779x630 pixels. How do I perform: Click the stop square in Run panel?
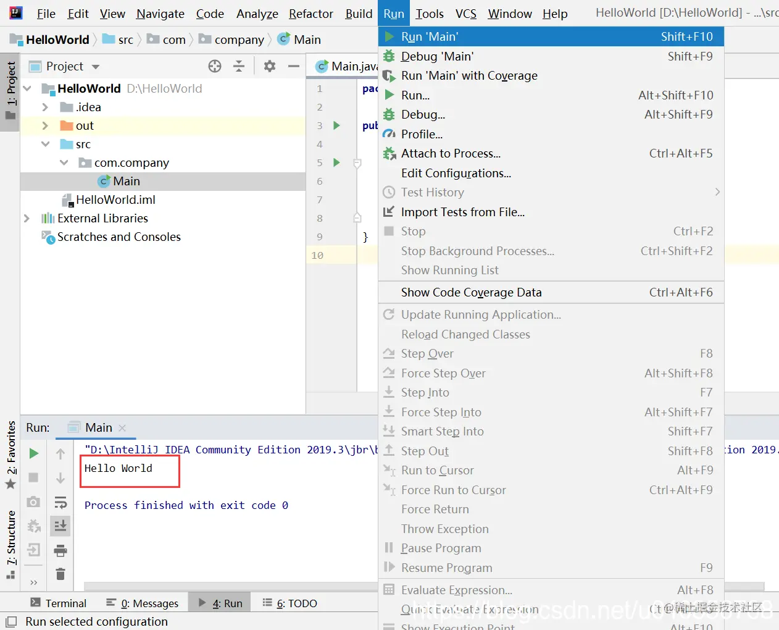click(x=33, y=477)
